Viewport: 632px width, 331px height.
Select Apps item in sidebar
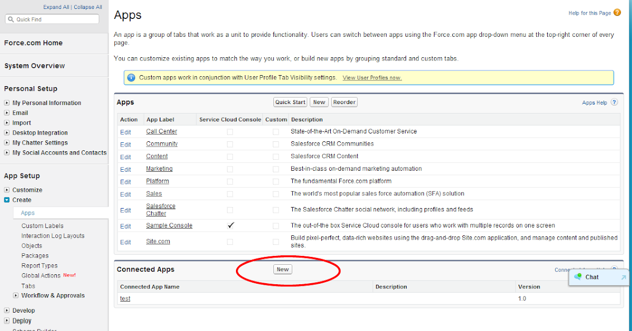(28, 213)
